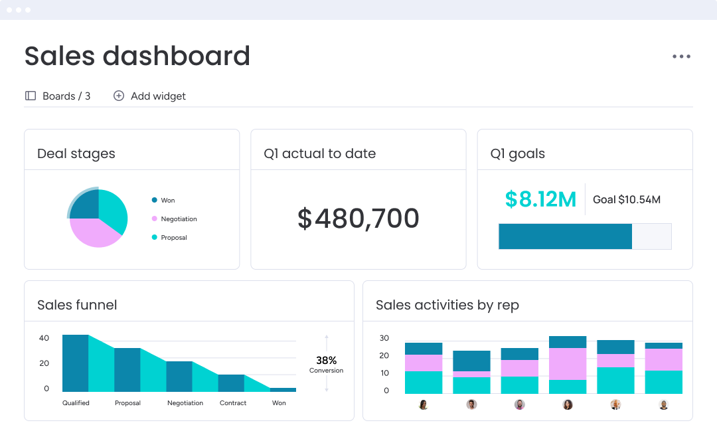
Task: Select the Sales funnel widget title
Action: coord(77,305)
